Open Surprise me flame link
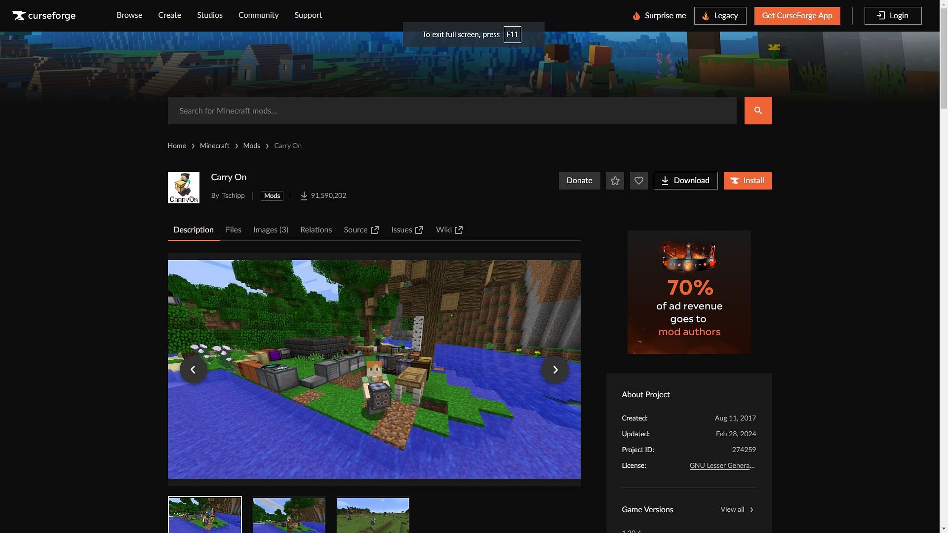This screenshot has width=948, height=533. click(659, 16)
